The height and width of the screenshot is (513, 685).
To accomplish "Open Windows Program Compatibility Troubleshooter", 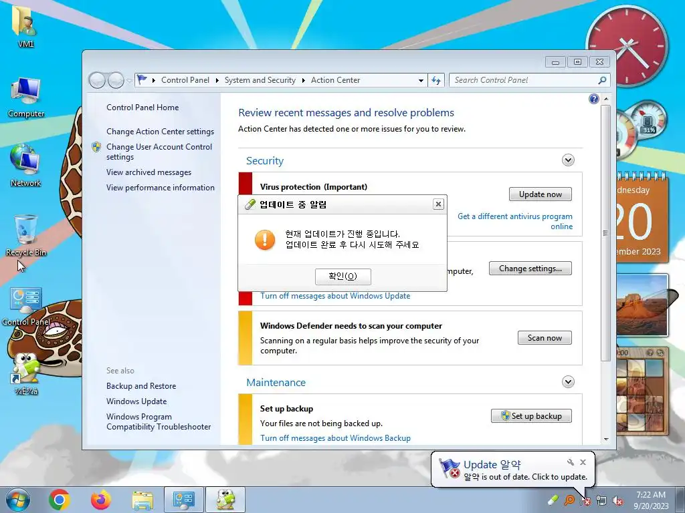I will [x=159, y=422].
